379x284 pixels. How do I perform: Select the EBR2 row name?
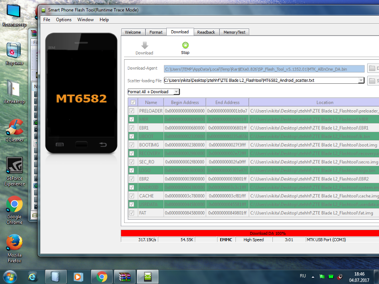[144, 179]
